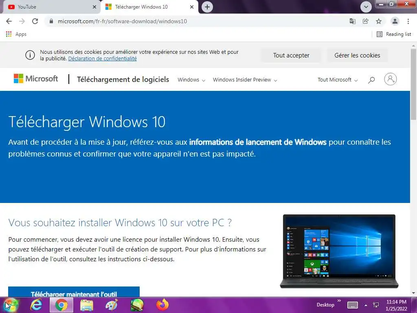Image resolution: width=417 pixels, height=313 pixels.
Task: Open the Chrome three-dot menu
Action: 408,21
